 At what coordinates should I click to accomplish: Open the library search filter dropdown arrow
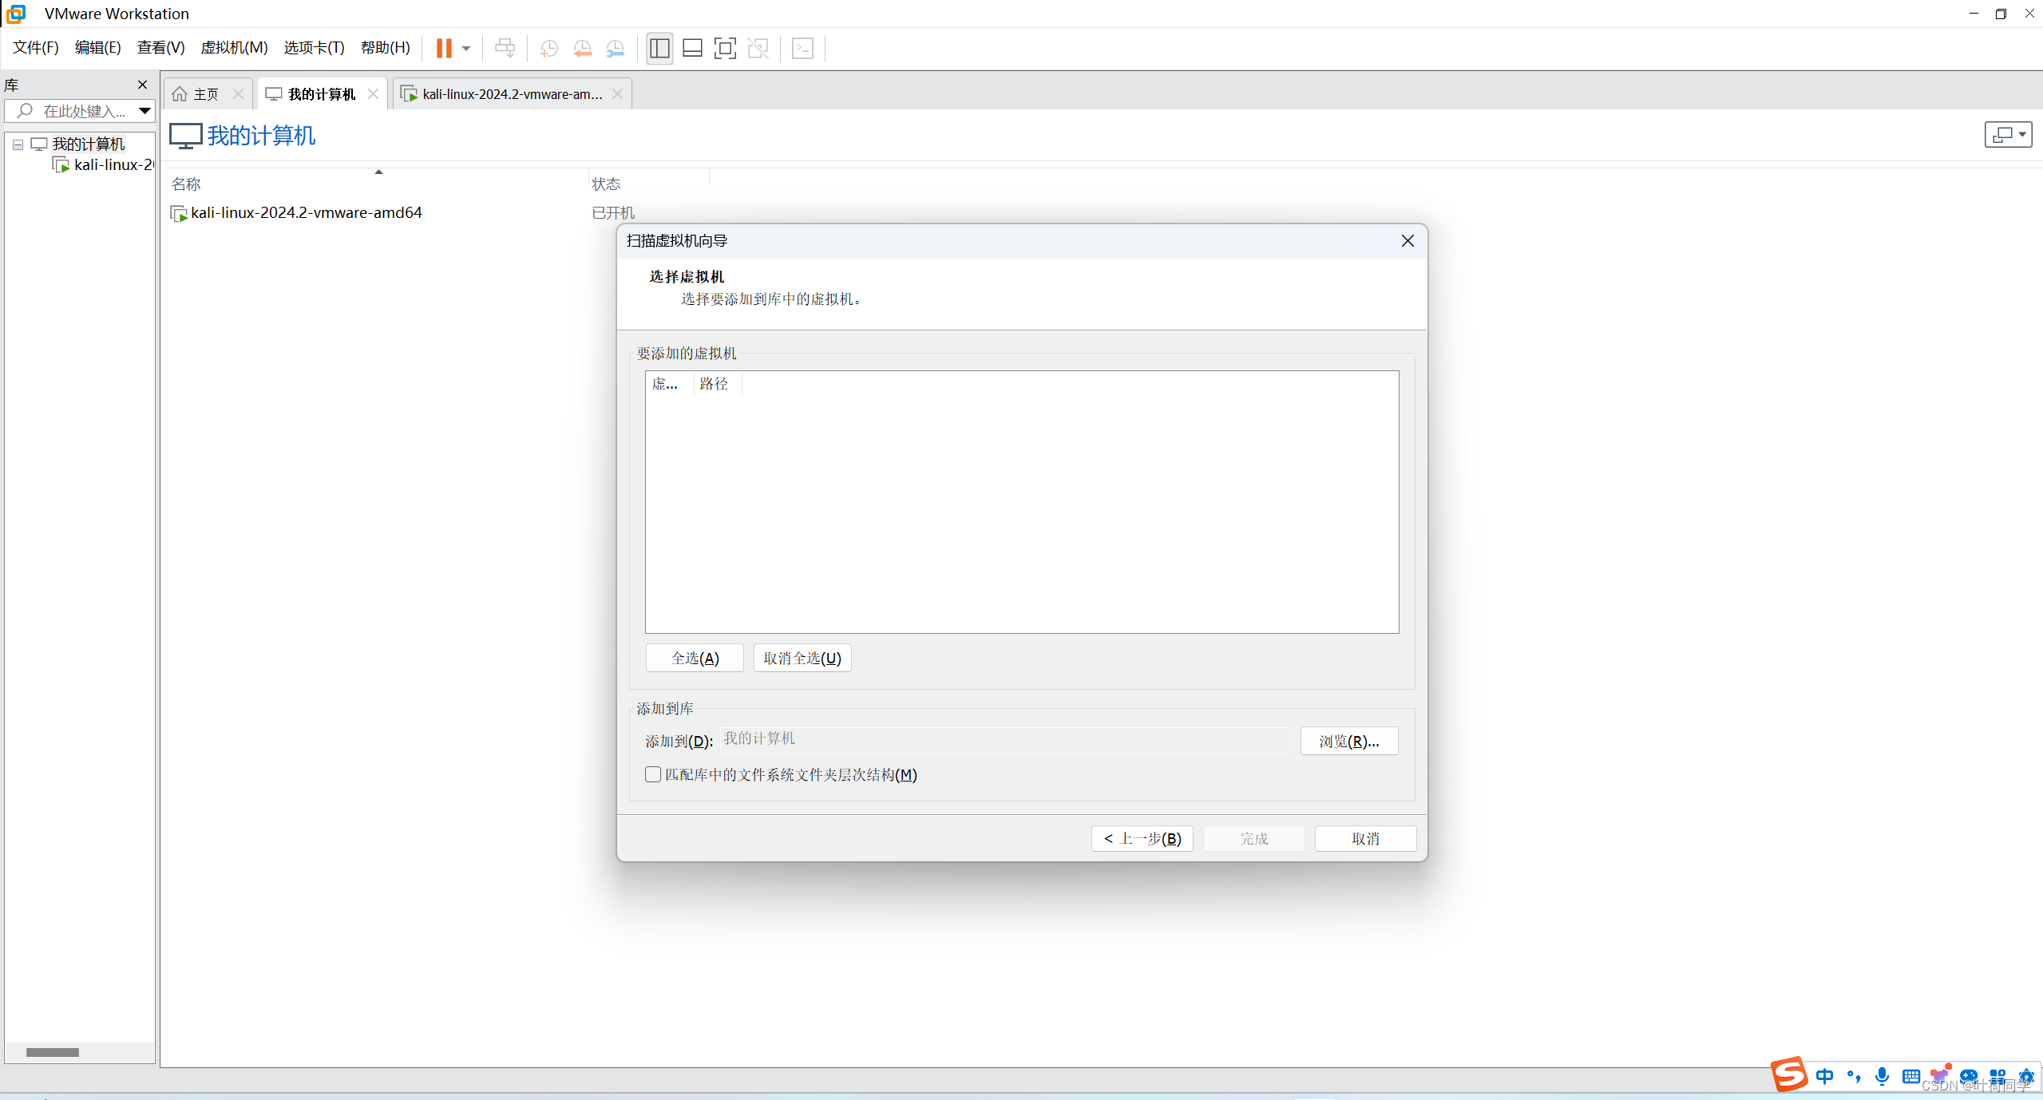click(x=145, y=111)
